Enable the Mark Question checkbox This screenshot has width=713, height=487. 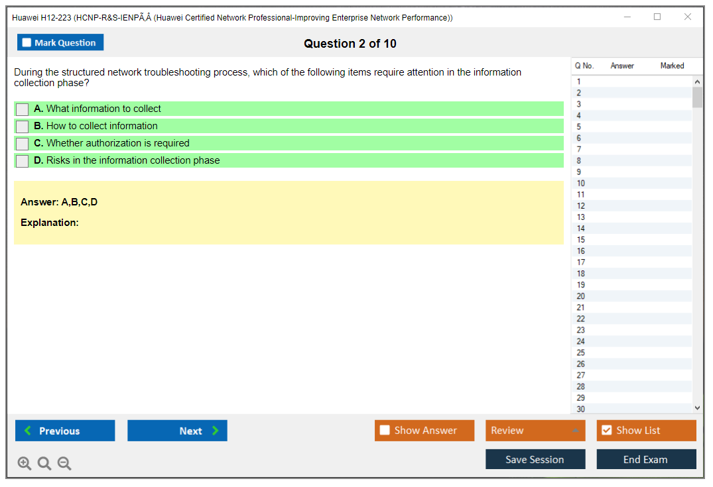(27, 43)
